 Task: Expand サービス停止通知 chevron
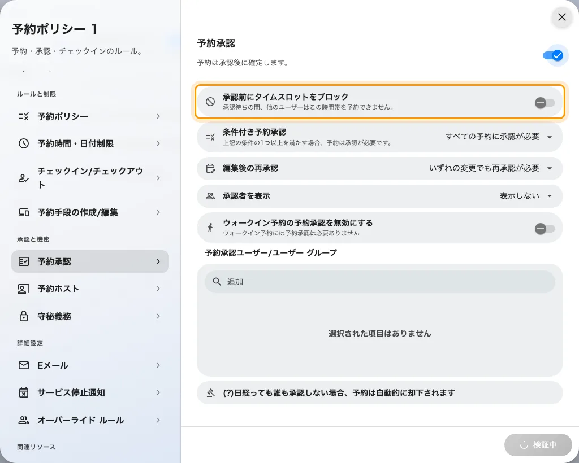(158, 392)
